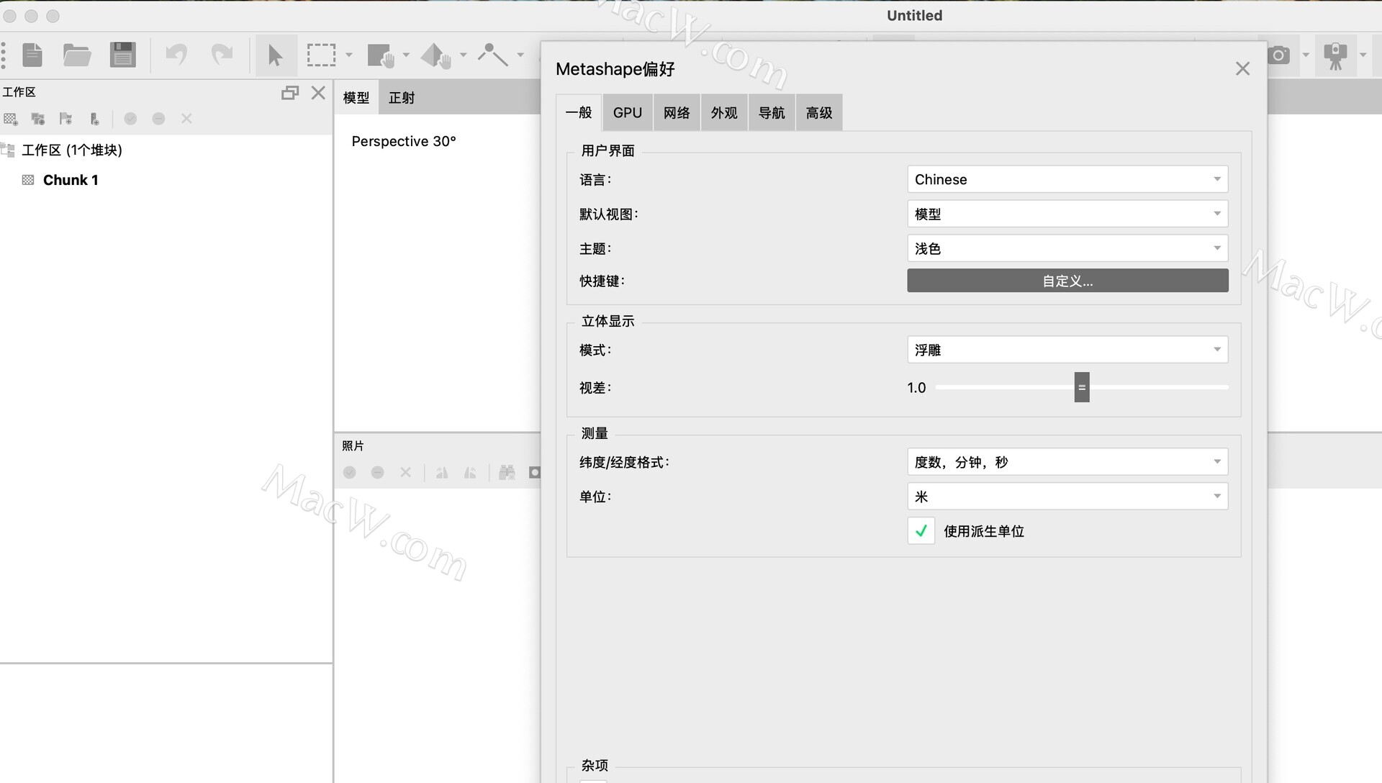The height and width of the screenshot is (783, 1382).
Task: Expand the Draw polyline tool arrow
Action: (520, 55)
